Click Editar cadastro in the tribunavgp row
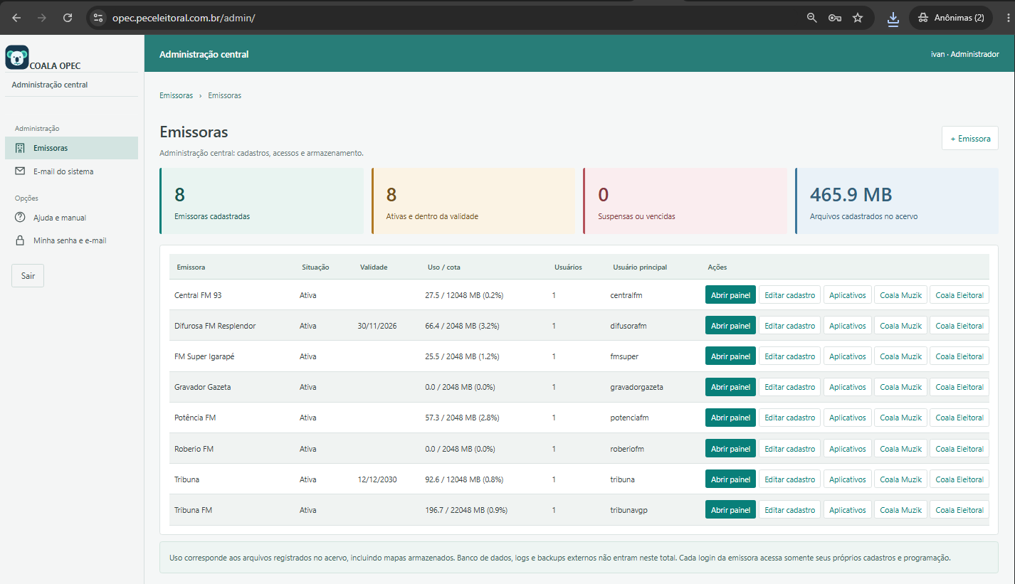The height and width of the screenshot is (584, 1015). 789,510
